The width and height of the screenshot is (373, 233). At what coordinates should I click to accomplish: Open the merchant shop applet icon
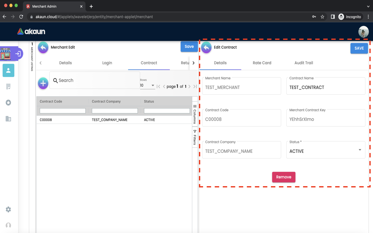pos(6,54)
